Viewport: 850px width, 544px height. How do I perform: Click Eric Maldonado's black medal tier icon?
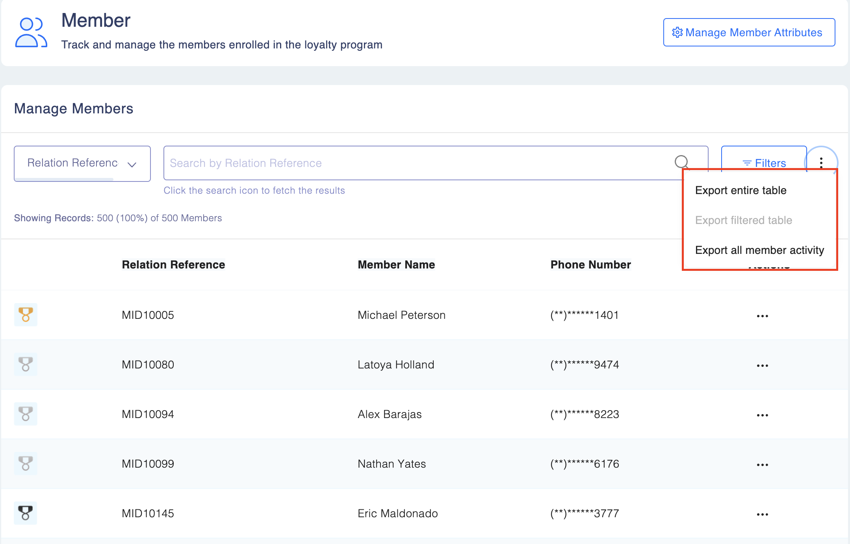26,513
